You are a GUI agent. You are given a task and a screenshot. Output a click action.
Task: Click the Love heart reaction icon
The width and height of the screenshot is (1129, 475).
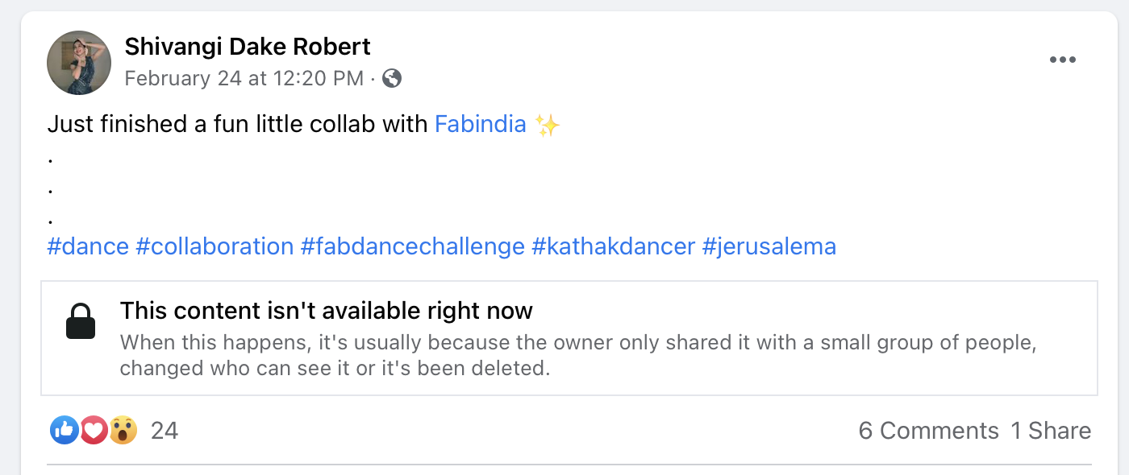click(x=94, y=431)
